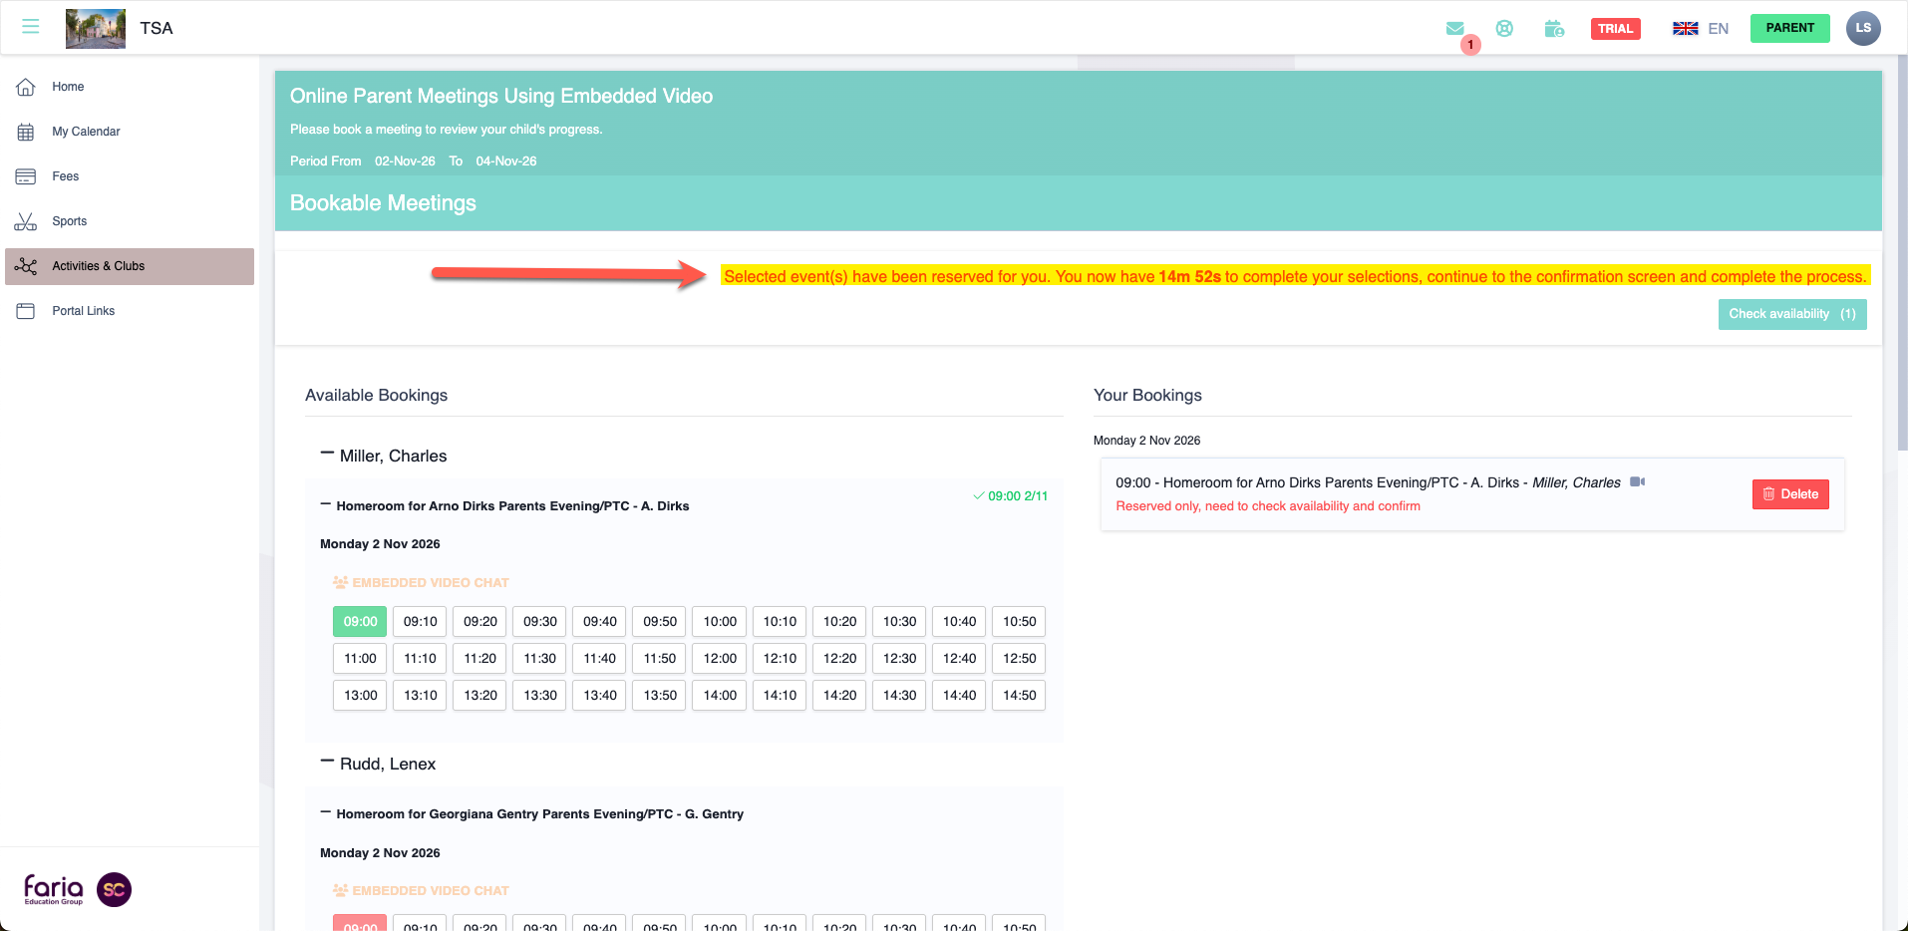The width and height of the screenshot is (1908, 931).
Task: Click the video camera icon on booking
Action: 1637,482
